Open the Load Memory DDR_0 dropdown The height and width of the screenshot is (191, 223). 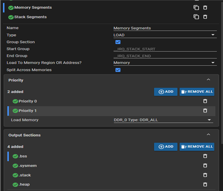tap(163, 120)
